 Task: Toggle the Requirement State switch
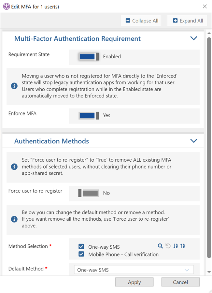click(x=89, y=57)
